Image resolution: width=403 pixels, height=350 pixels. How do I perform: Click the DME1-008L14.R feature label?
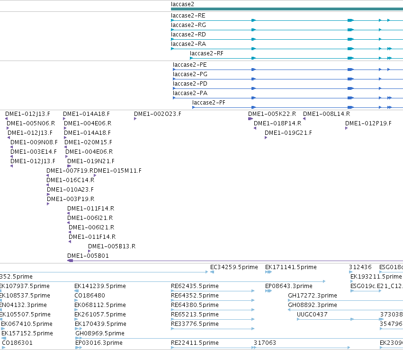pyautogui.click(x=326, y=114)
